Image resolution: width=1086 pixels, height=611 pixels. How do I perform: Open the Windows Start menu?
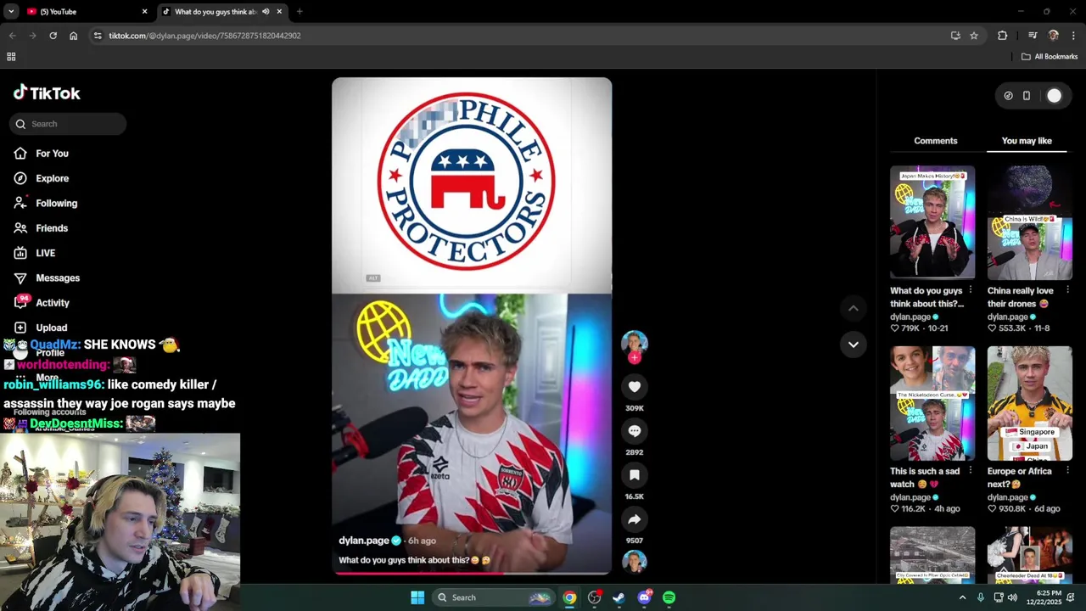pyautogui.click(x=417, y=597)
